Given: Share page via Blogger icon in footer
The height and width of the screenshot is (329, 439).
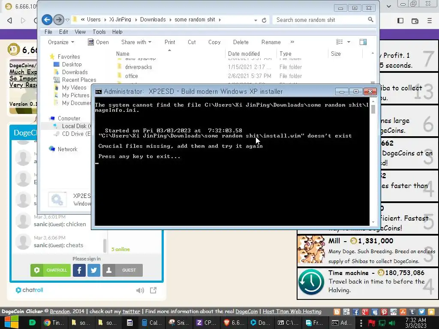Looking at the screenshot, I should point(337,312).
